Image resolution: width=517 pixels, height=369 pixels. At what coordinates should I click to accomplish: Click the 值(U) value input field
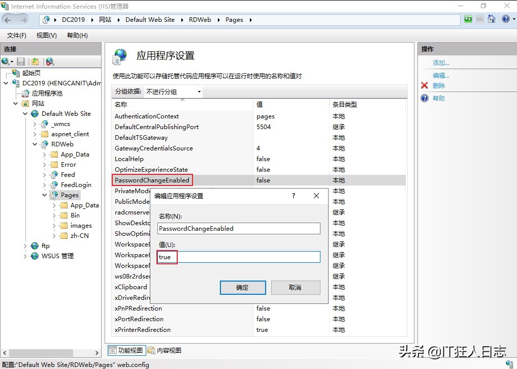click(x=239, y=257)
